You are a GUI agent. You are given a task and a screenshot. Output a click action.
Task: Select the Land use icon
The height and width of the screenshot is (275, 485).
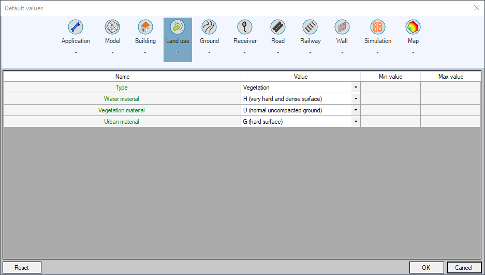pos(178,27)
